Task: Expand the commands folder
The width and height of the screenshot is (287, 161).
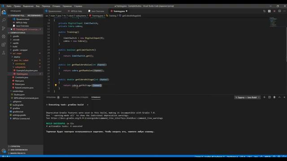Action: click(x=20, y=64)
